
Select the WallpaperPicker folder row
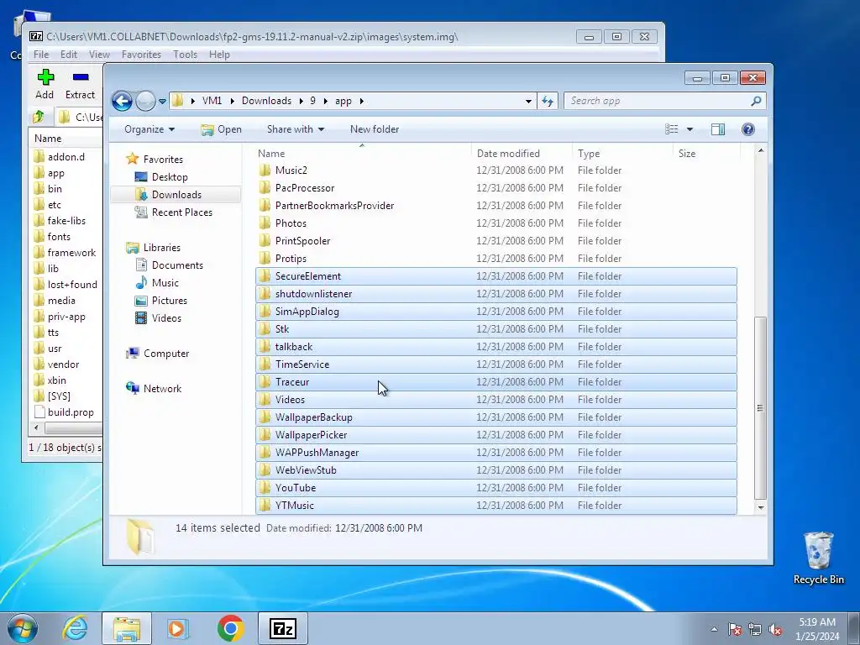496,435
